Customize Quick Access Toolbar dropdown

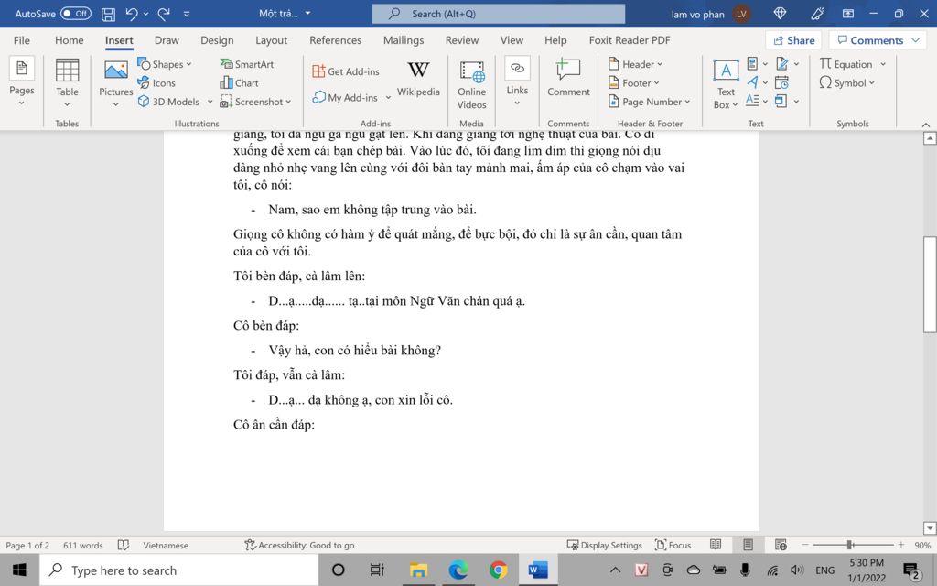tap(187, 14)
